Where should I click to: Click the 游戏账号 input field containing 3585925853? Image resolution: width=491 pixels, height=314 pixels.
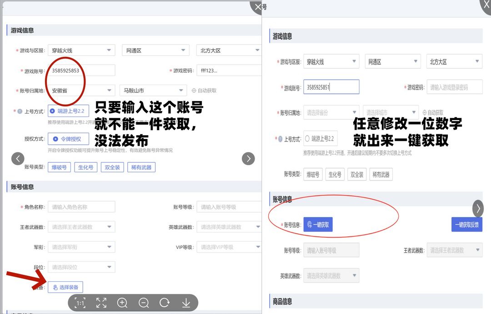pos(81,71)
